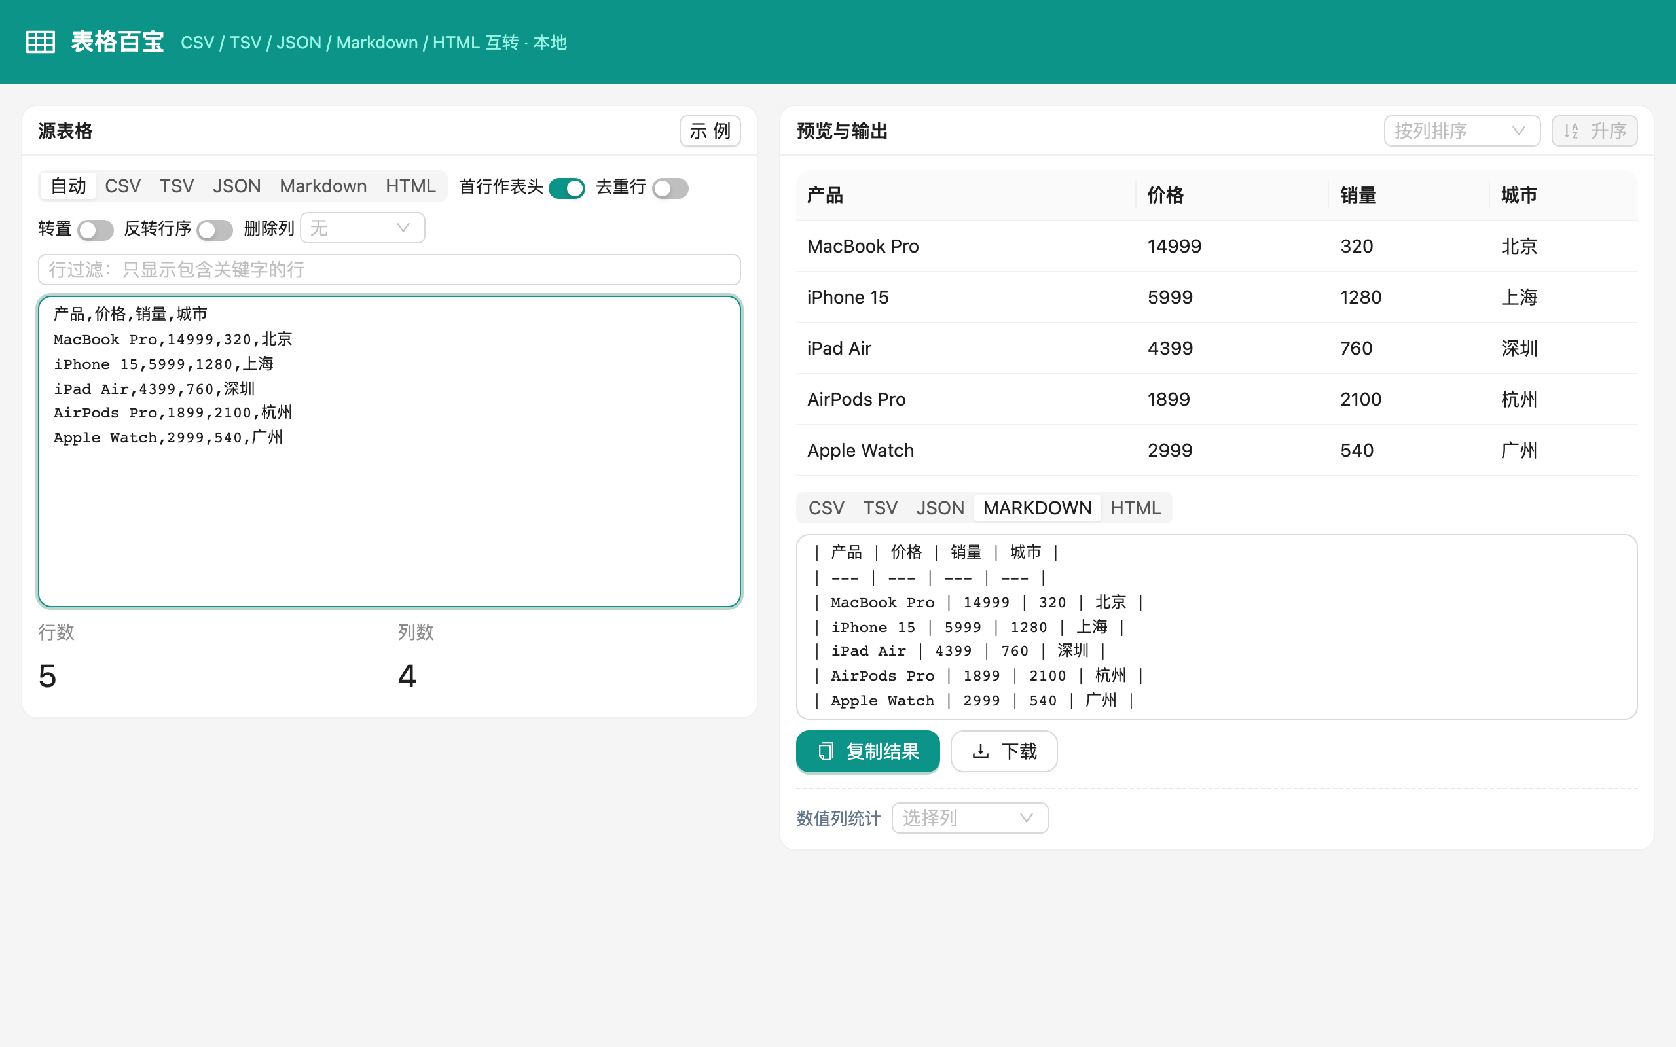
Task: Select the 自动 source format tab
Action: tap(68, 186)
